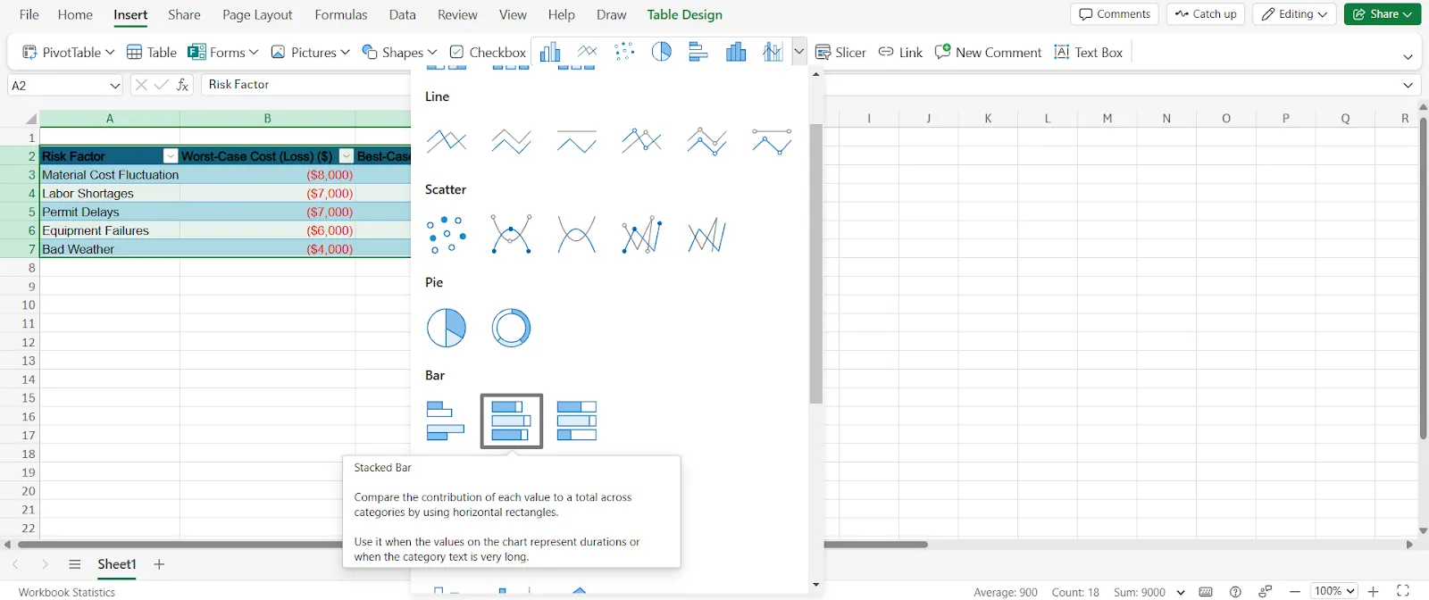Choose Scatter with Smooth Lines icon
The image size is (1429, 600).
[577, 235]
